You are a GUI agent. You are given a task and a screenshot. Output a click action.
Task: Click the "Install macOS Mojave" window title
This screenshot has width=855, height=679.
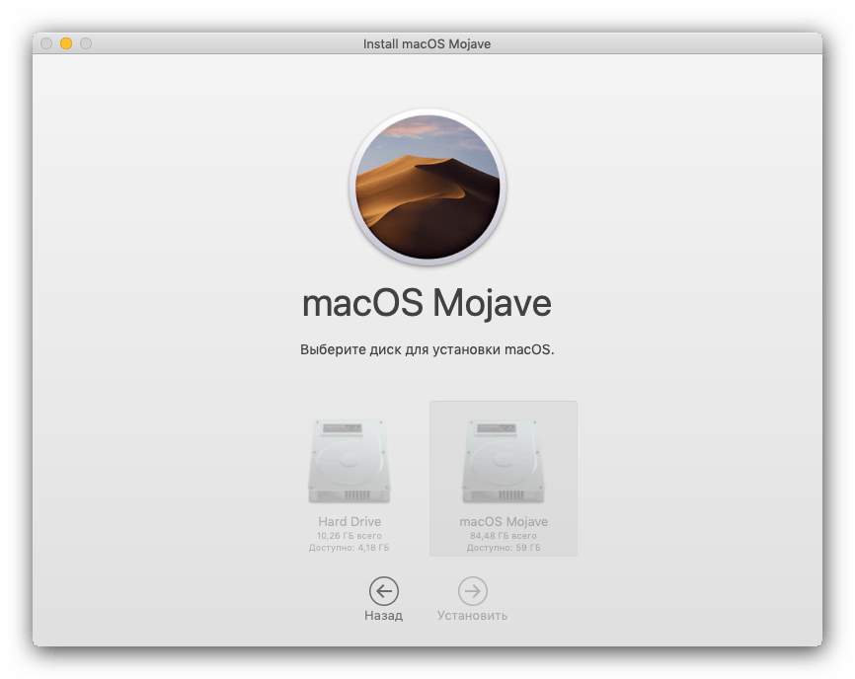[427, 43]
